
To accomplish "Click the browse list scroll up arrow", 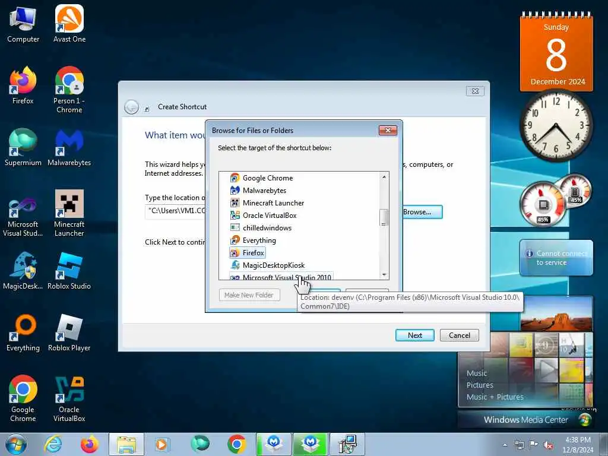I will [384, 177].
